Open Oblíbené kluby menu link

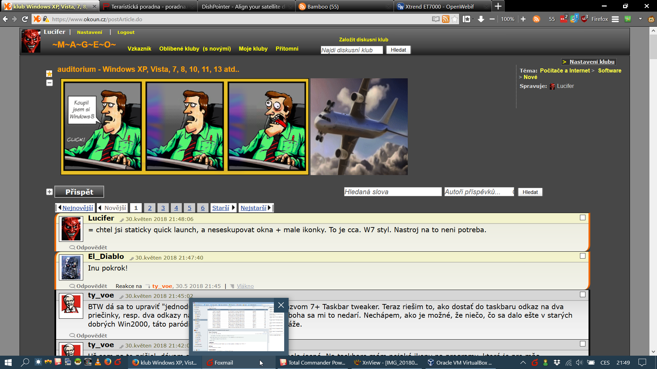(179, 49)
